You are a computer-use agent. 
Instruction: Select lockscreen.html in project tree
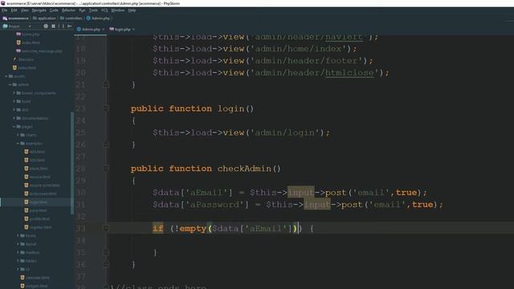[40, 193]
